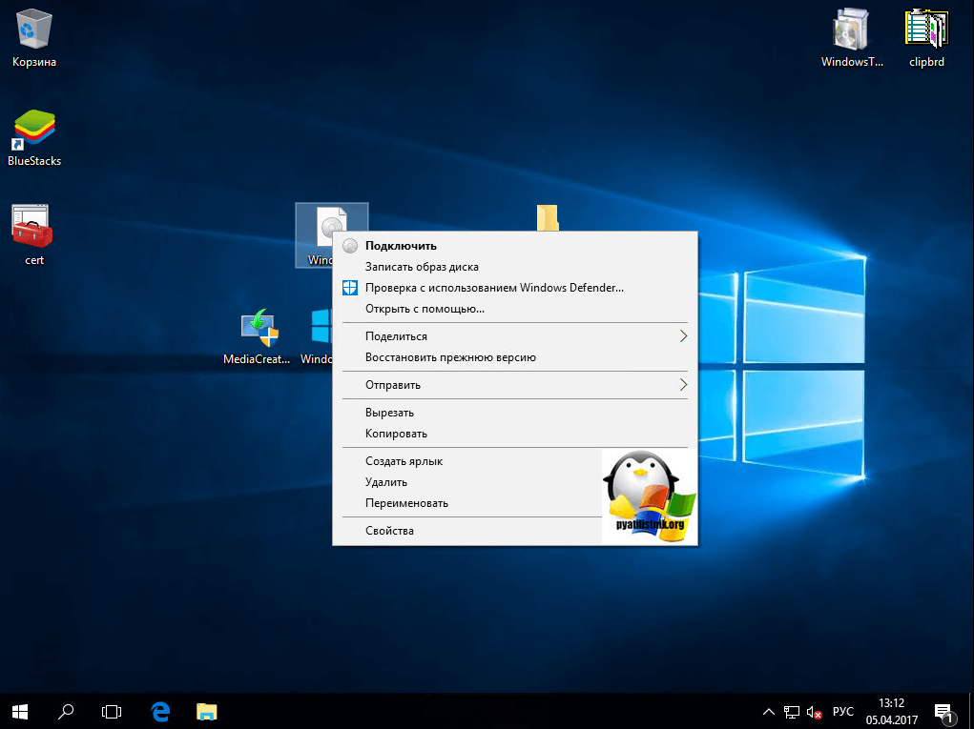This screenshot has width=974, height=729.
Task: Click Проверка с использованием Windows Defender
Action: tap(494, 288)
